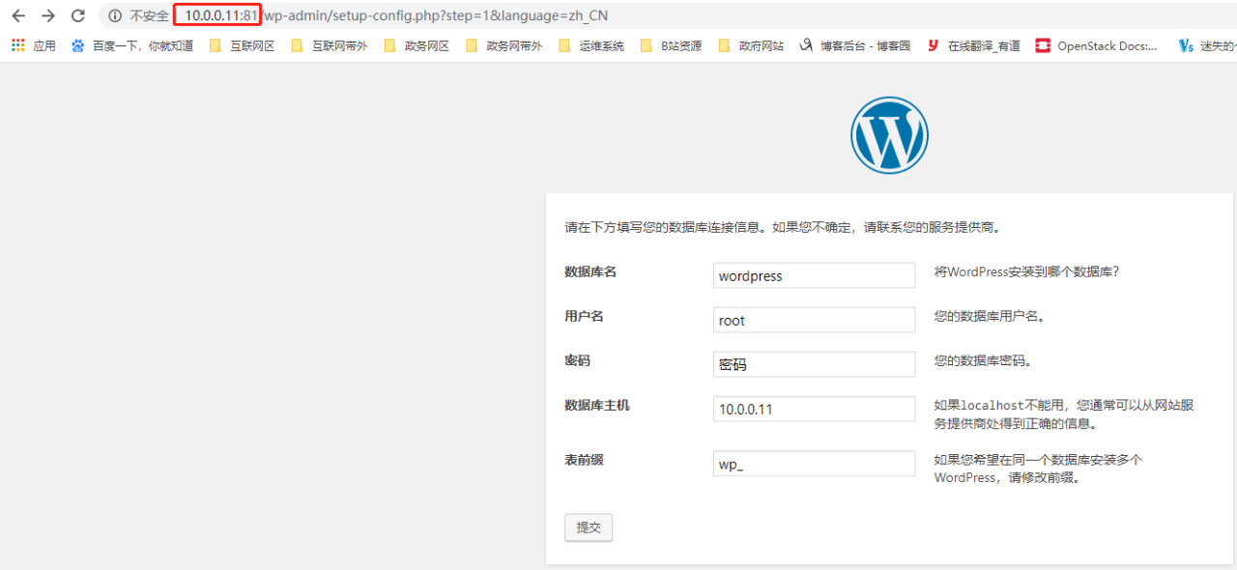Open the 政务网区 bookmark folder
The image size is (1237, 570).
pyautogui.click(x=417, y=45)
